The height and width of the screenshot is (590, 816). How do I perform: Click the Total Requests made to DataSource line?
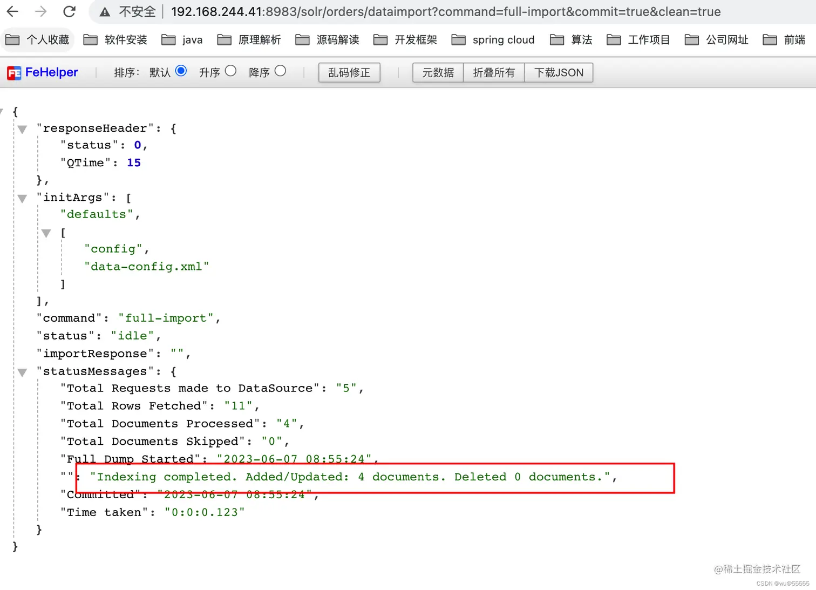[x=212, y=388]
